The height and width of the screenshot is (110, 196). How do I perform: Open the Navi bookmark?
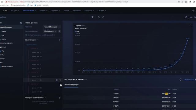pyautogui.click(x=30, y=5)
